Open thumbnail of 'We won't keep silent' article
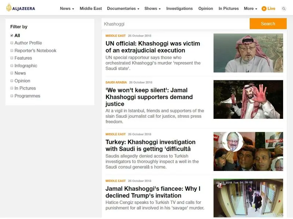This screenshot has height=219, width=293. (248, 99)
